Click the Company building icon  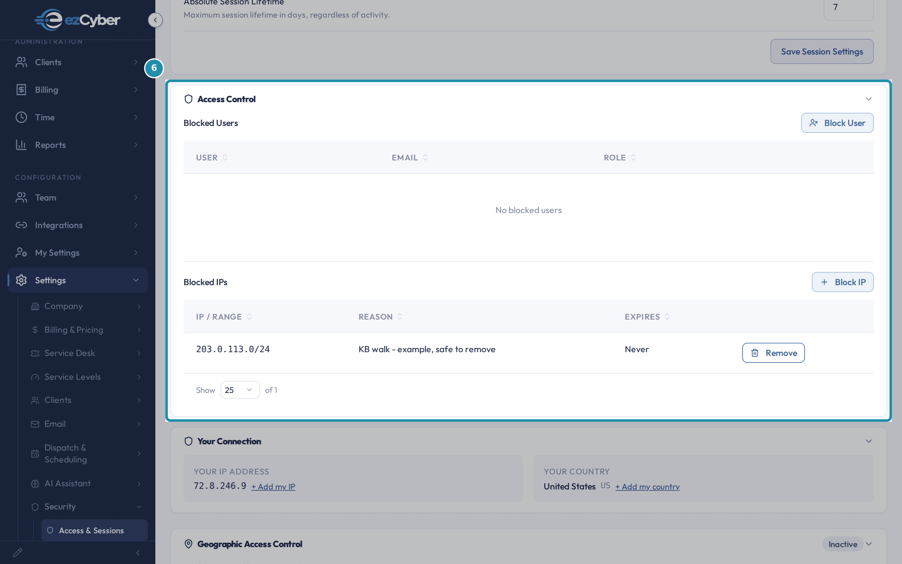pyautogui.click(x=35, y=306)
